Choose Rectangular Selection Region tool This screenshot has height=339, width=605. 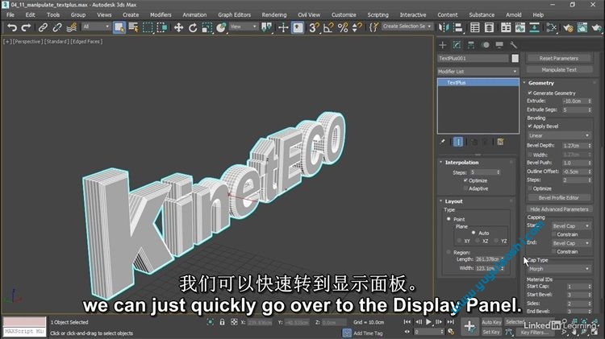click(148, 27)
